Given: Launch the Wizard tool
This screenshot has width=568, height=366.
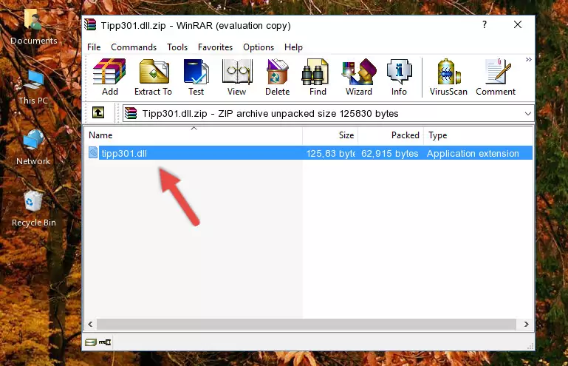Looking at the screenshot, I should 359,77.
